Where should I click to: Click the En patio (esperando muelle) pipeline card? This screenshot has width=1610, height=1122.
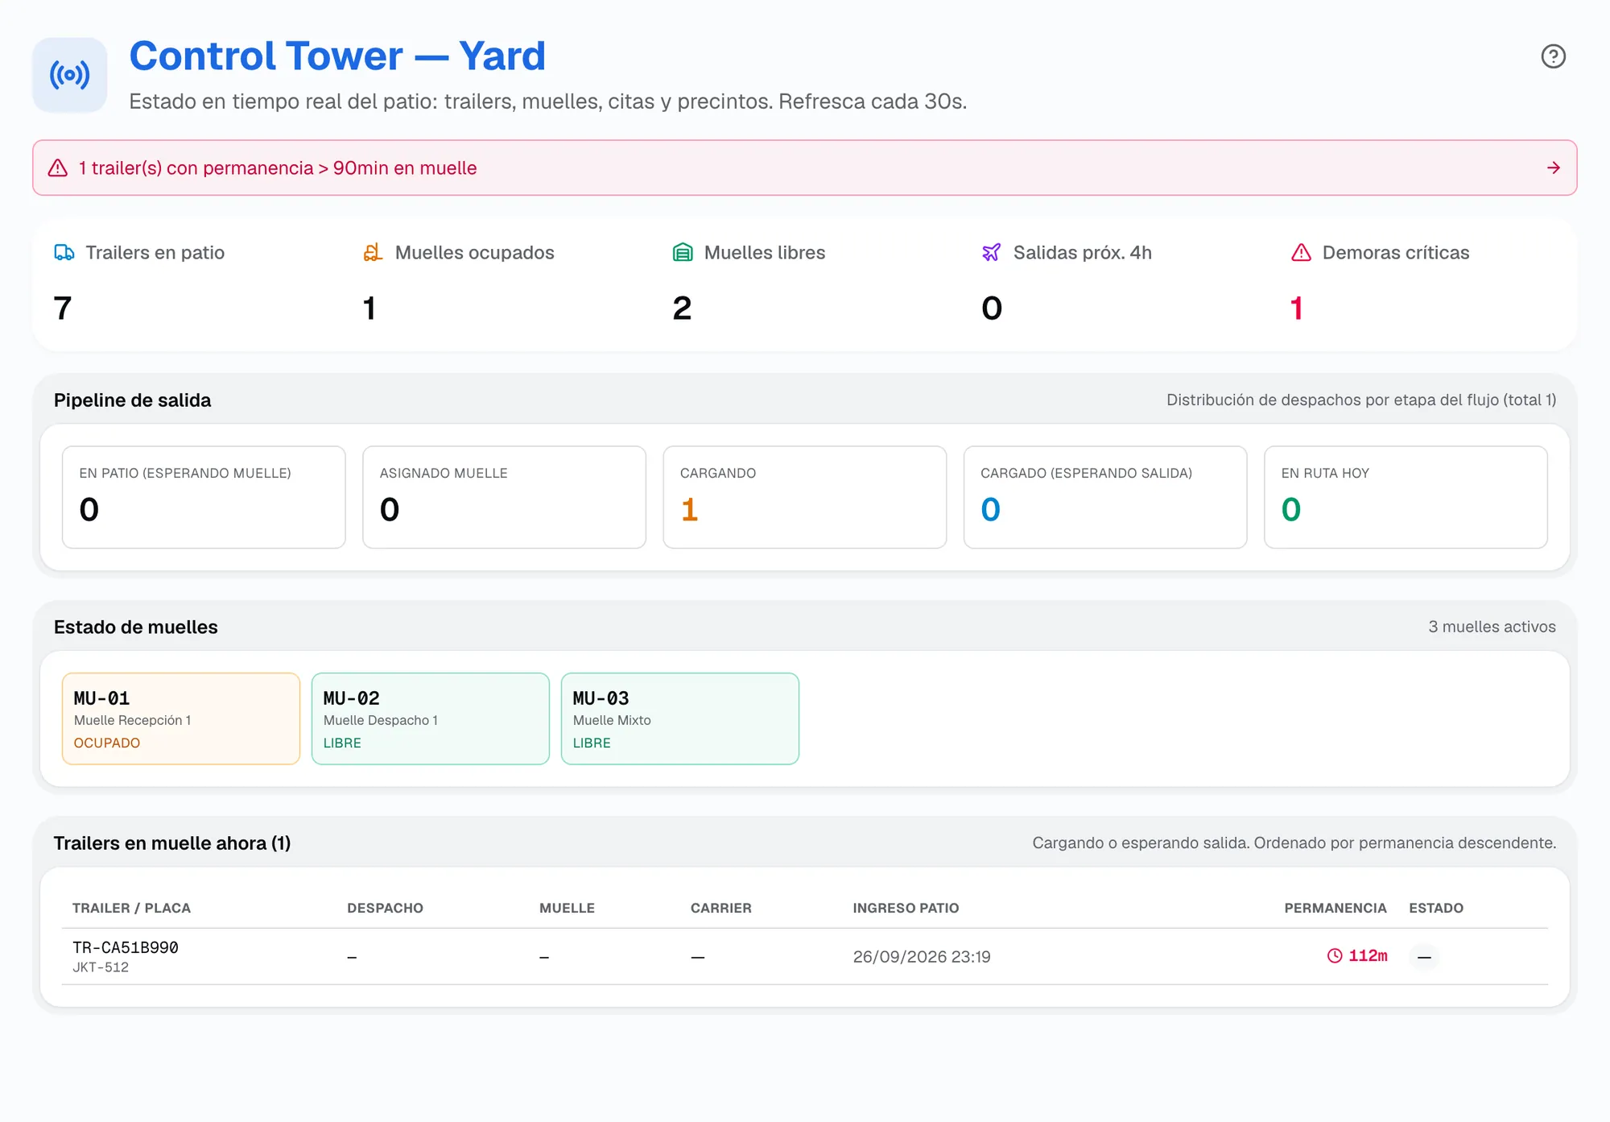tap(204, 497)
